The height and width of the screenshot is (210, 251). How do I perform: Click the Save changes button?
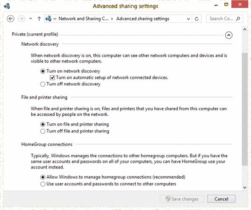pyautogui.click(x=182, y=199)
